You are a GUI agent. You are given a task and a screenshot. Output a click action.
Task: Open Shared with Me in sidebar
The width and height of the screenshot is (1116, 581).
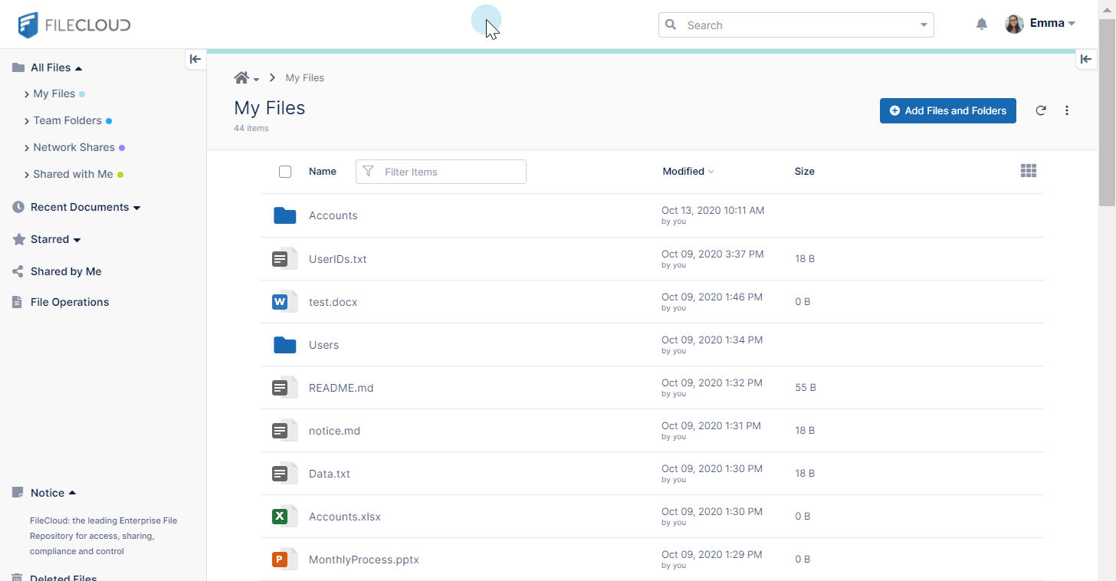73,174
